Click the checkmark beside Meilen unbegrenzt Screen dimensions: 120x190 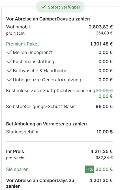pos(9,52)
